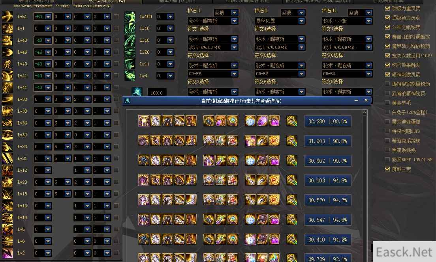Open the Lv51 -50 level dropdown
Viewport: 436px width, 262px height.
(43, 17)
